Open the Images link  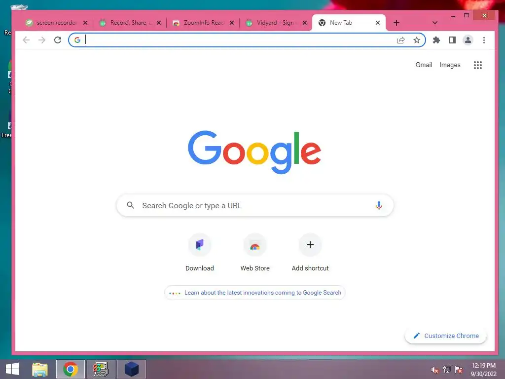click(450, 65)
